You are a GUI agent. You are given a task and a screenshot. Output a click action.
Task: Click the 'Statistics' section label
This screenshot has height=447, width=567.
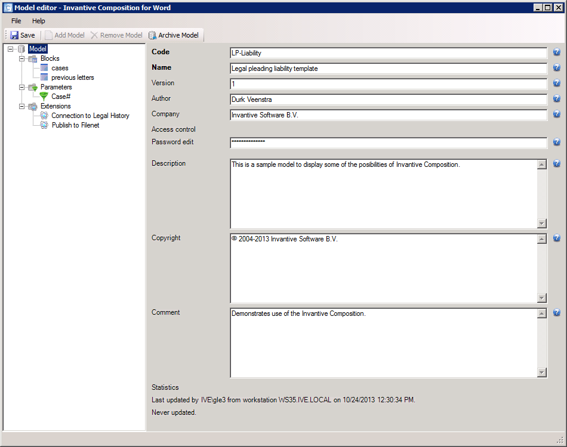165,387
